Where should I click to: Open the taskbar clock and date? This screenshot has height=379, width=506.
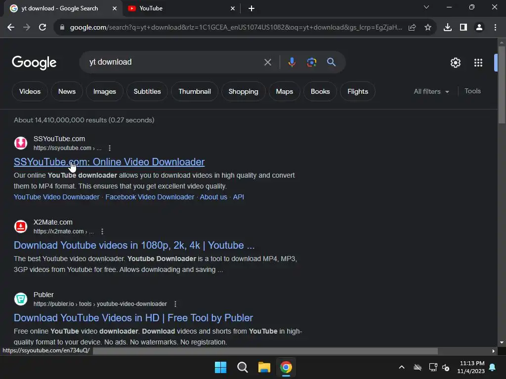[x=471, y=367]
